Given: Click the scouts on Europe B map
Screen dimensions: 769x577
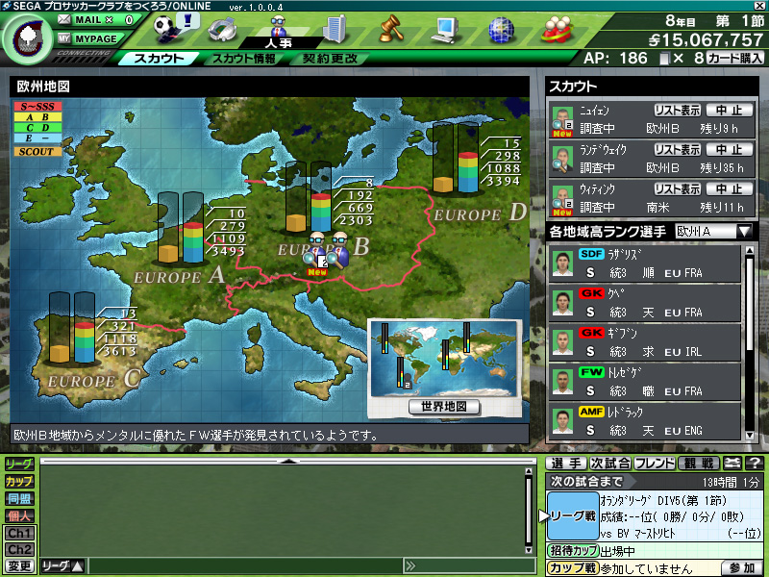Looking at the screenshot, I should coord(326,253).
